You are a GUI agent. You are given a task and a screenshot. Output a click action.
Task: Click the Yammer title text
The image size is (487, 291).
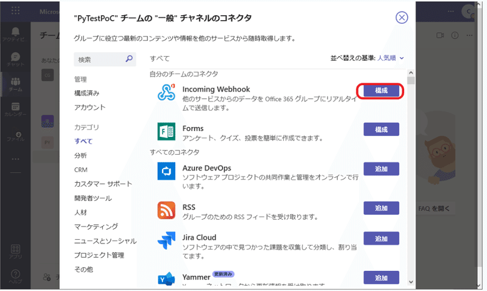click(x=196, y=277)
